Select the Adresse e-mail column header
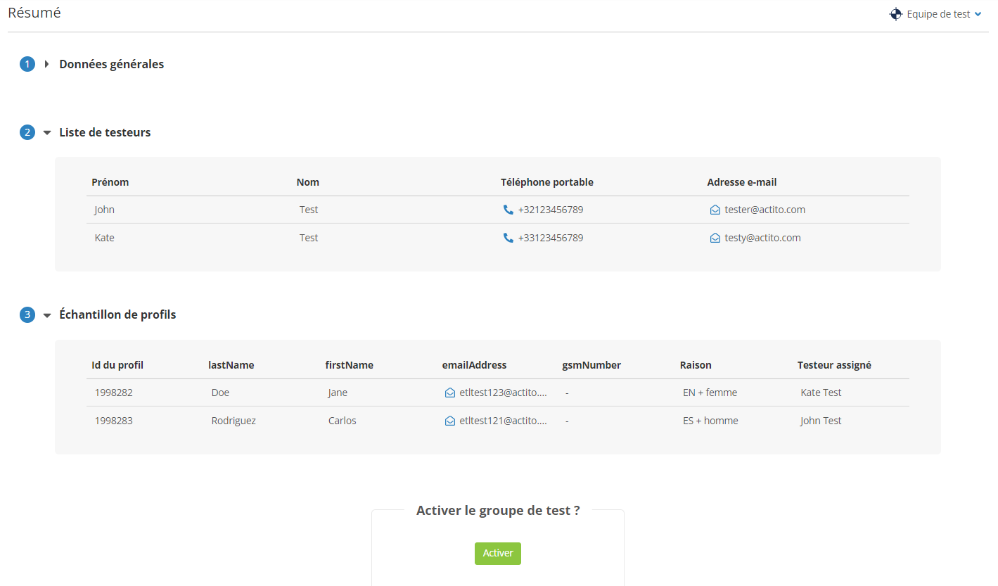The image size is (998, 586). click(742, 182)
